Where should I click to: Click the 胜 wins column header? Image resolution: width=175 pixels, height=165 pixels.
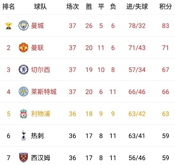click(89, 7)
